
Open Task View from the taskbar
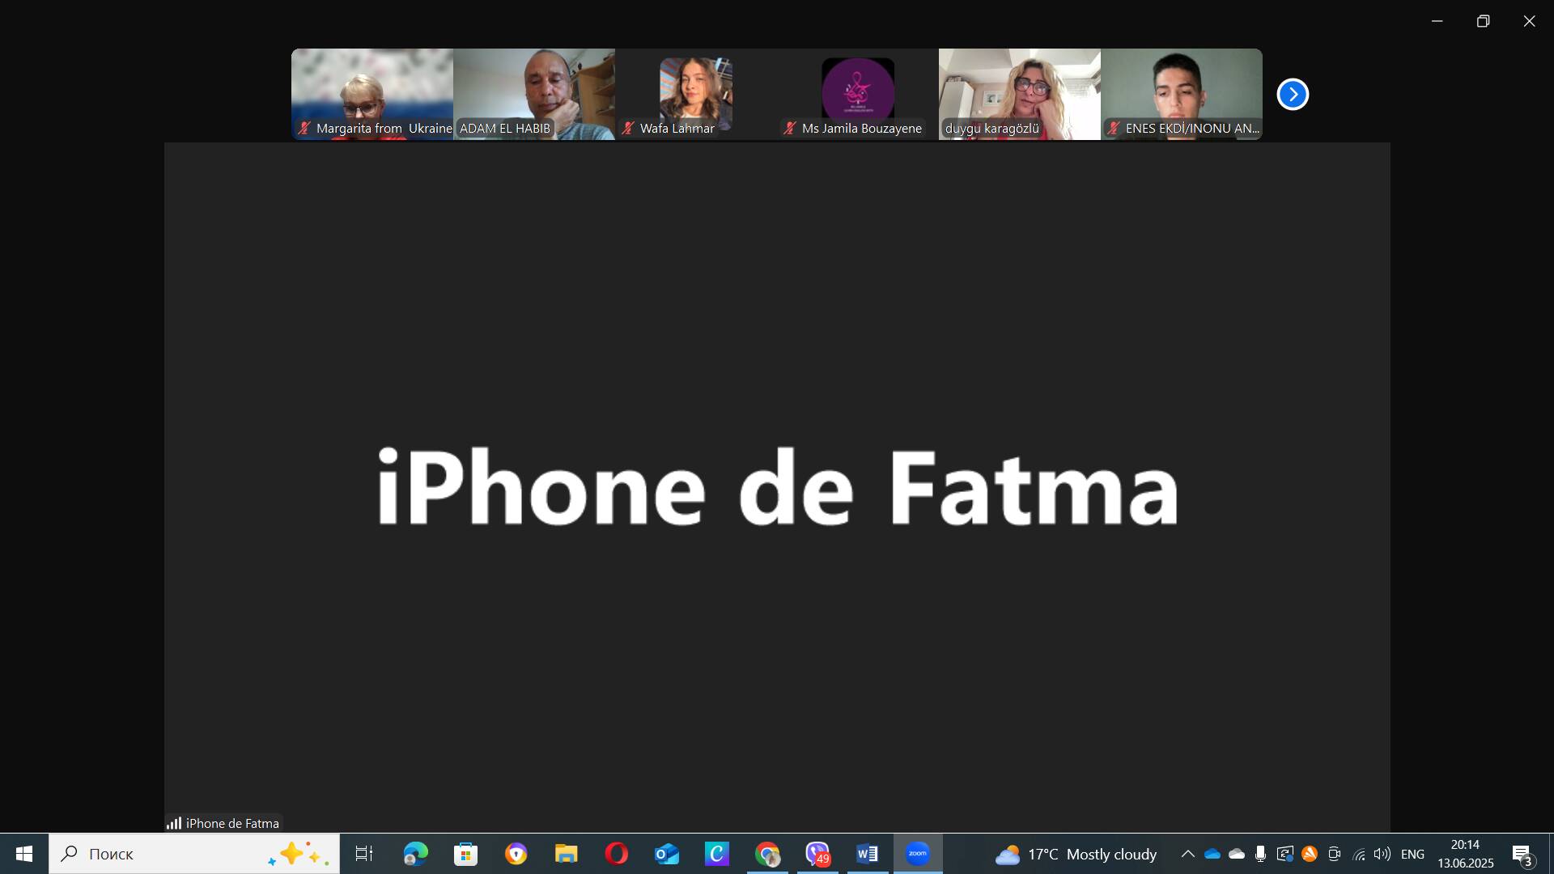(364, 854)
